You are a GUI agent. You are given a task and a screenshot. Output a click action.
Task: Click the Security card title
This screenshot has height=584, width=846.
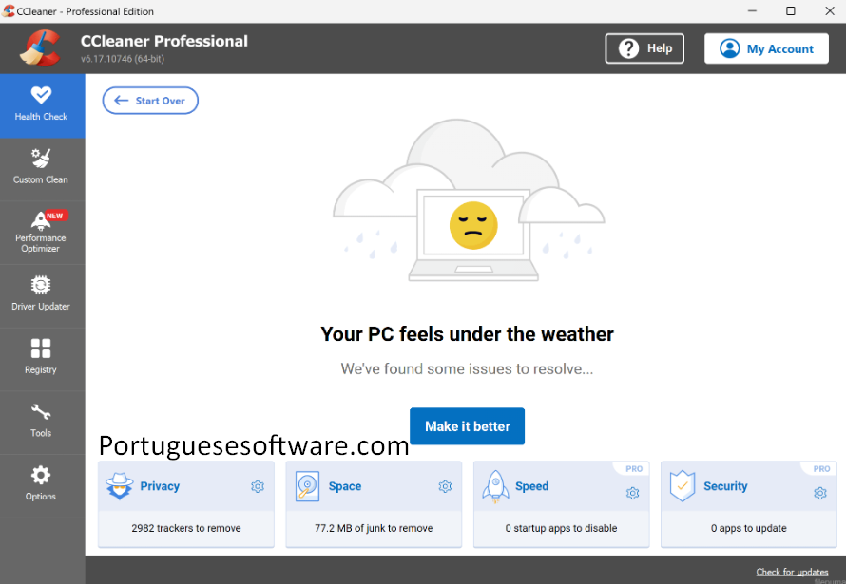[725, 486]
